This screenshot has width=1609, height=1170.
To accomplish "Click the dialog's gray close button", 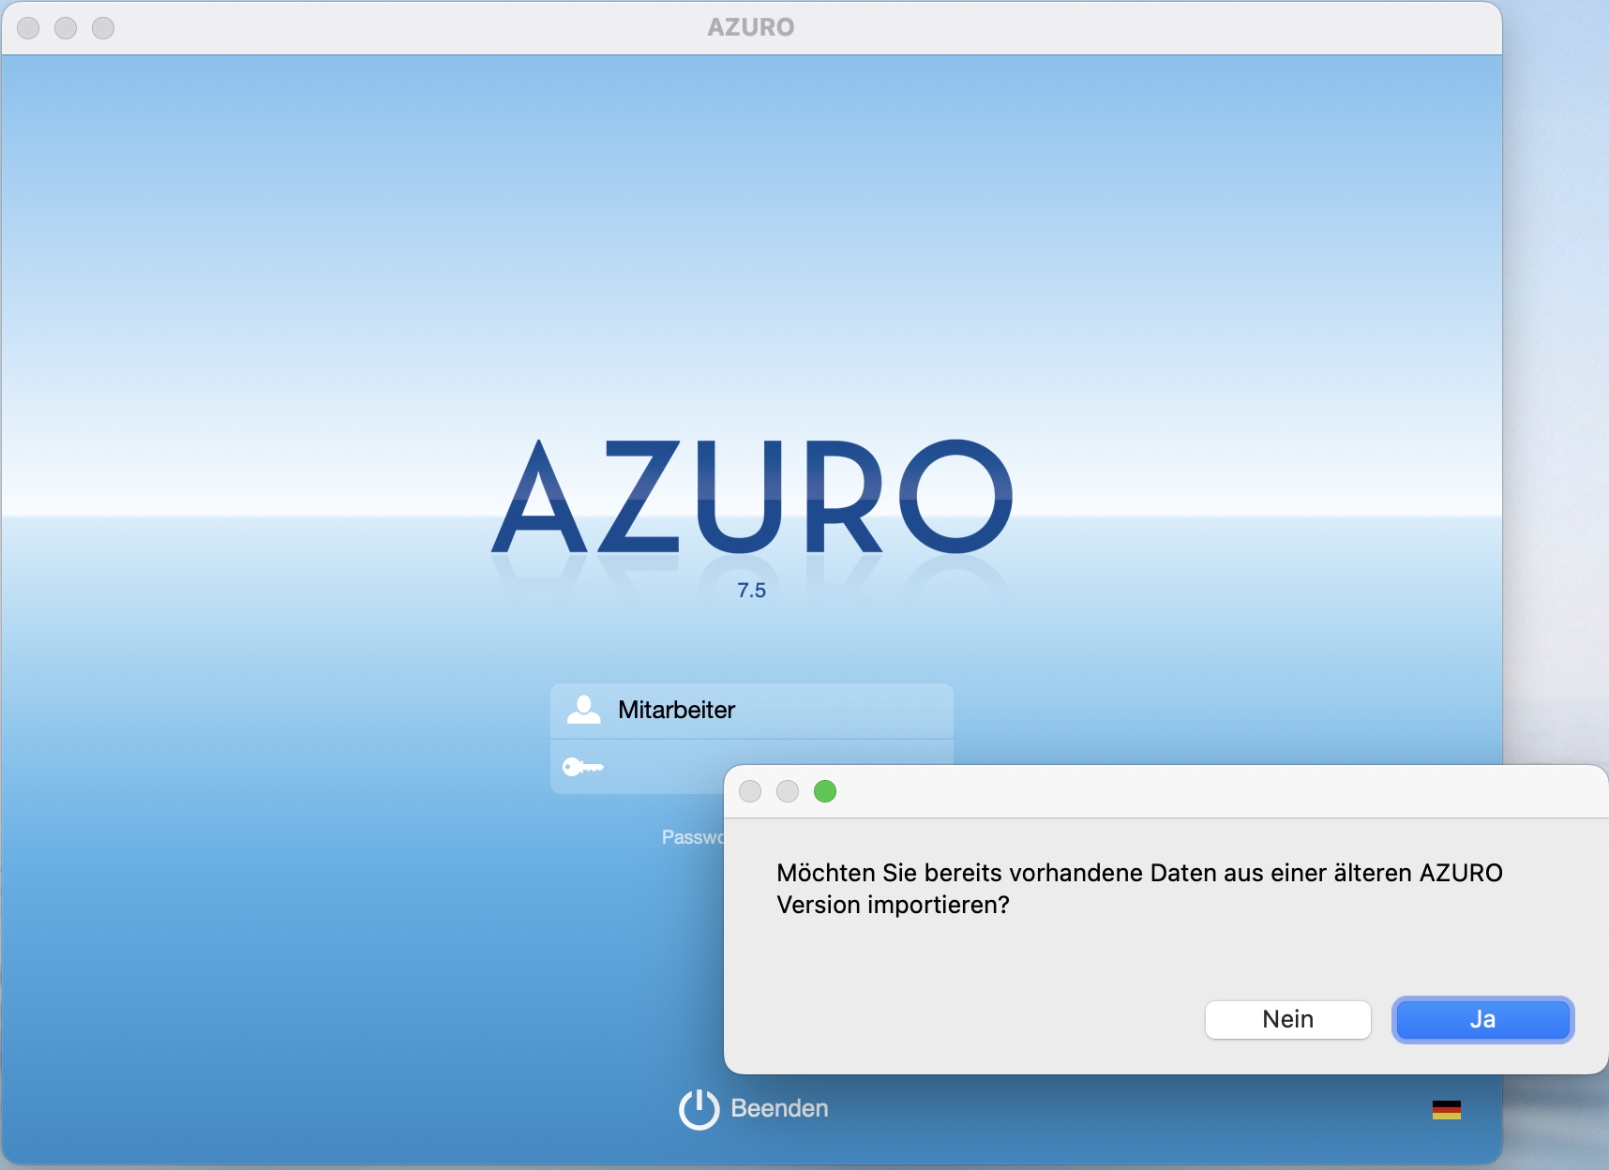I will tap(750, 791).
